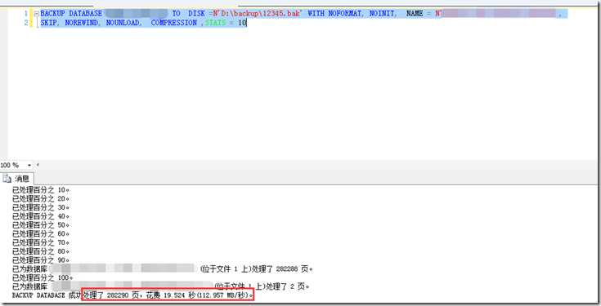Screen dimensions: 601x306
Task: Click the COMPRESSION keyword in line 2
Action: tap(173, 23)
